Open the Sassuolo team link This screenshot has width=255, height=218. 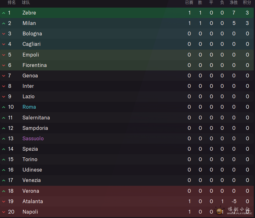pos(33,138)
